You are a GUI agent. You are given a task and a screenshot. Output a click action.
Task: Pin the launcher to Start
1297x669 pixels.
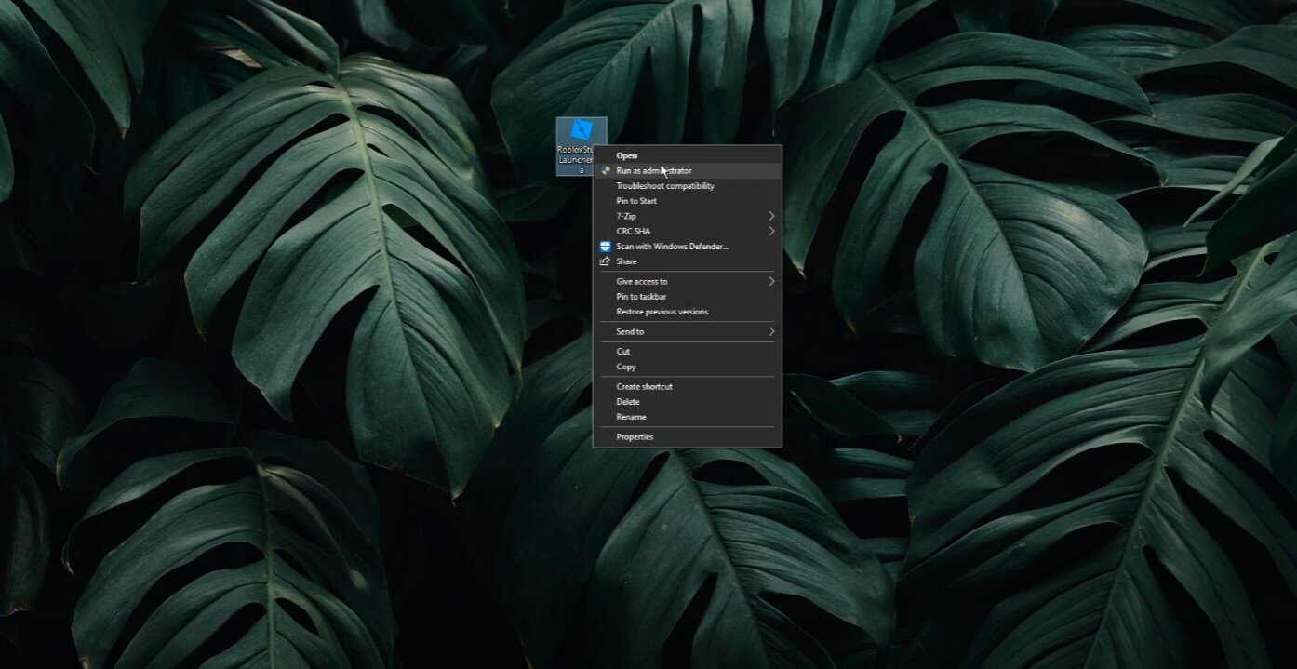coord(635,201)
